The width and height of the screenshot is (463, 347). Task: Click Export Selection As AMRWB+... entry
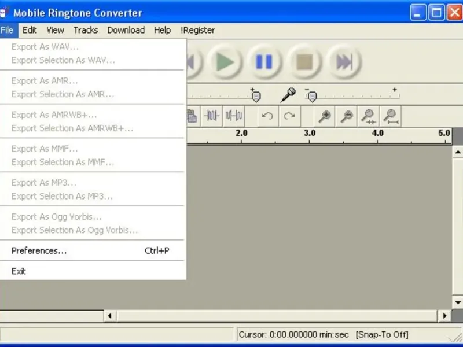click(x=93, y=128)
